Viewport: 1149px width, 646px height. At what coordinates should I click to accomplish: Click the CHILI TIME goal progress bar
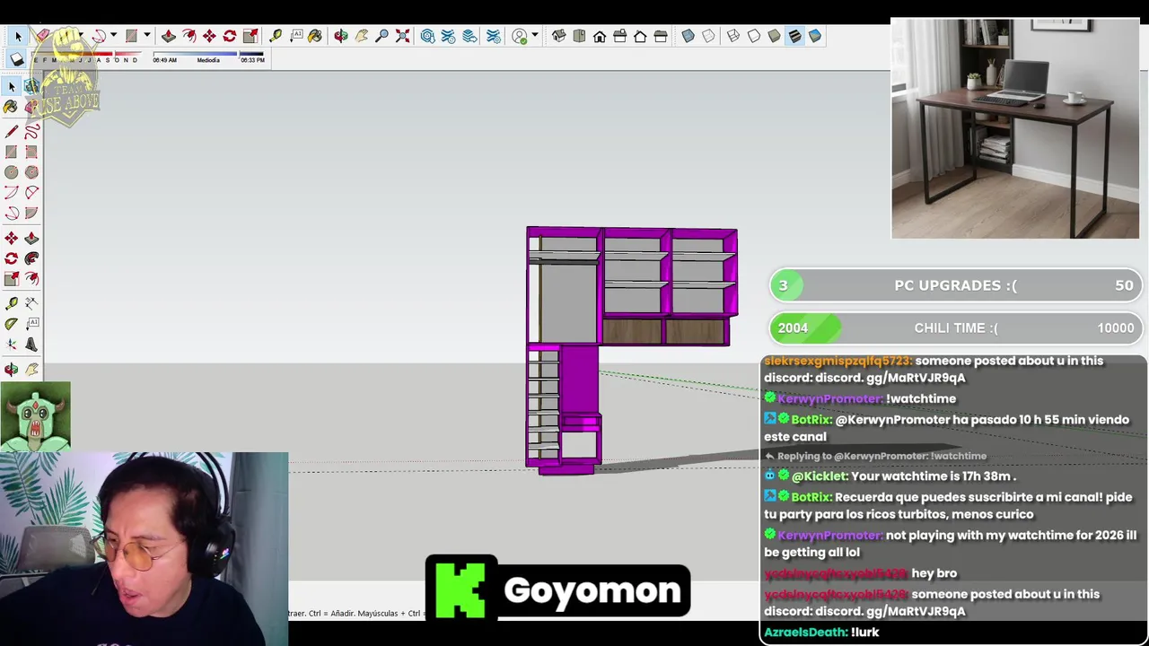click(955, 328)
